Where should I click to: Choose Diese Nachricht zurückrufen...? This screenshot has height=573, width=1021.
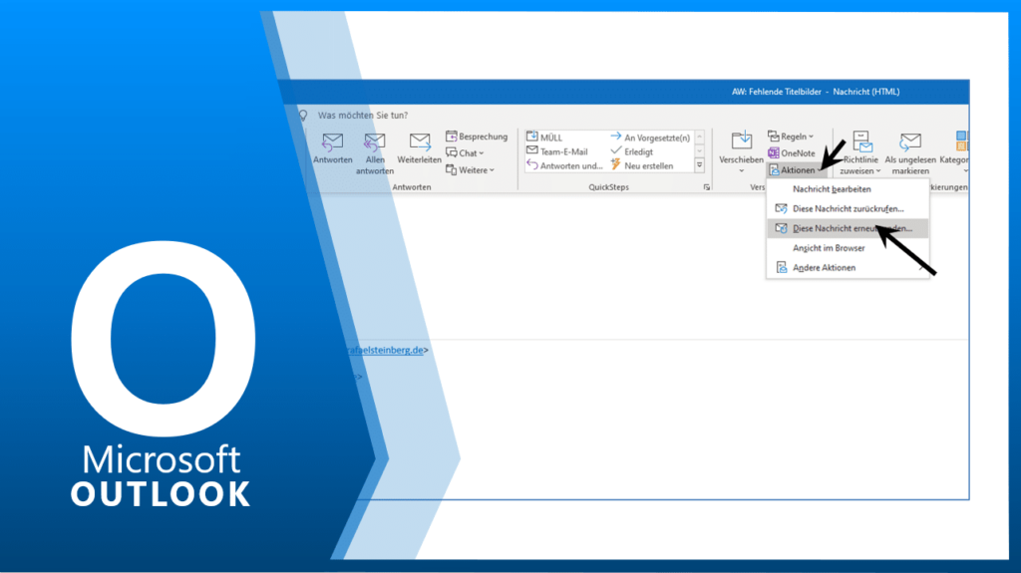tap(848, 208)
